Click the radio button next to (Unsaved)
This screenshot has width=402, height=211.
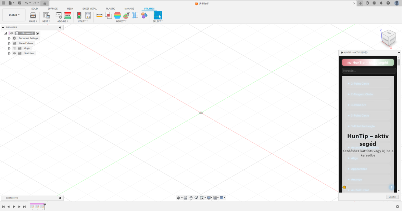(37, 33)
